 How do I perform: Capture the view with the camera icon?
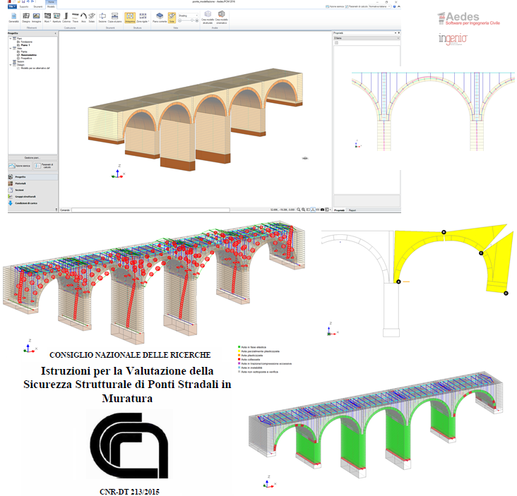(322, 210)
